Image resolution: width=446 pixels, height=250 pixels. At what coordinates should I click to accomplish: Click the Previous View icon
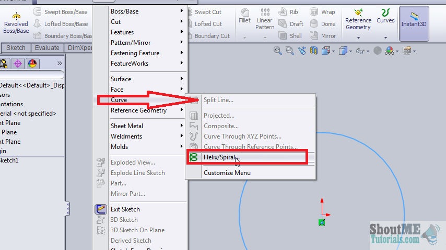pyautogui.click(x=301, y=51)
